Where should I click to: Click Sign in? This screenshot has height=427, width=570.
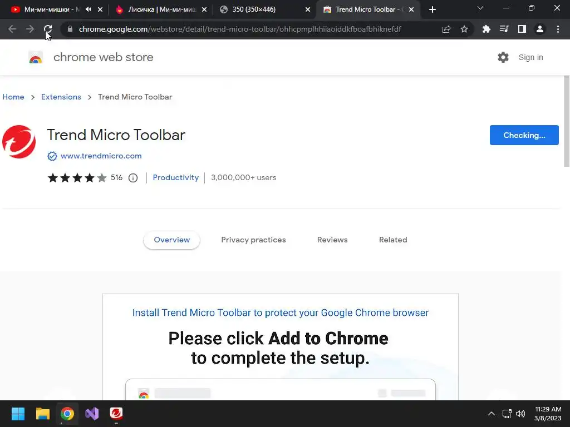point(530,57)
